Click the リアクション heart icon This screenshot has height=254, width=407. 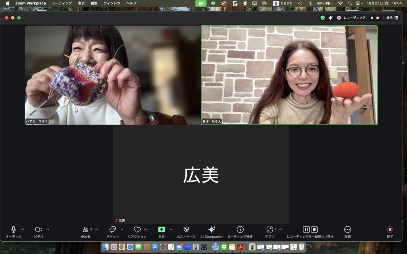click(x=137, y=230)
